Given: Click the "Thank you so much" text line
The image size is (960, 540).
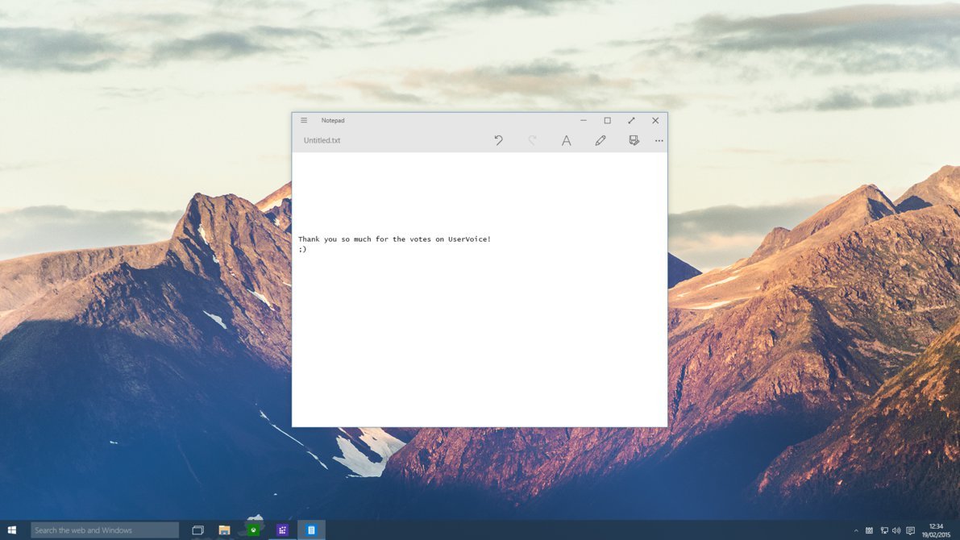Looking at the screenshot, I should coord(394,239).
